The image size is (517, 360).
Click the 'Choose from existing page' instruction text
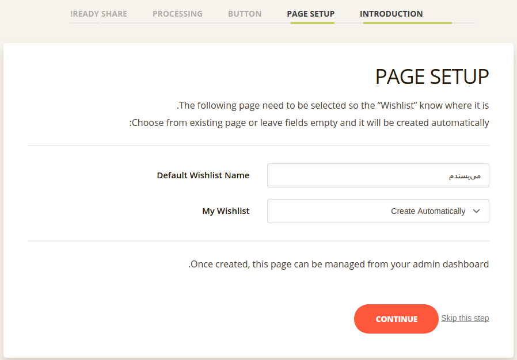(309, 123)
